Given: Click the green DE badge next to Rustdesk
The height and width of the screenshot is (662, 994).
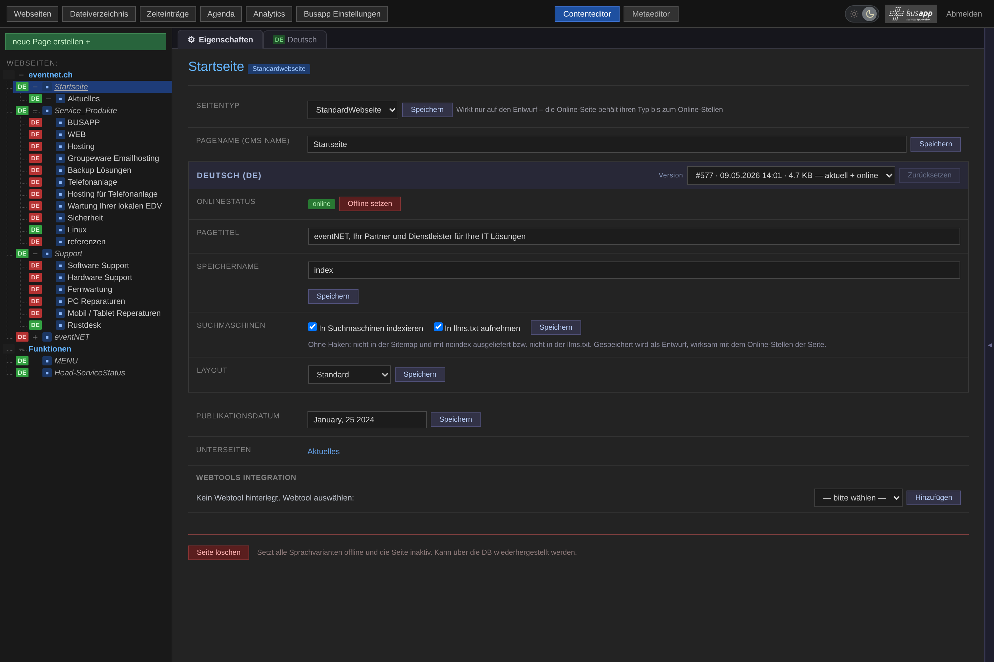Looking at the screenshot, I should pos(35,325).
